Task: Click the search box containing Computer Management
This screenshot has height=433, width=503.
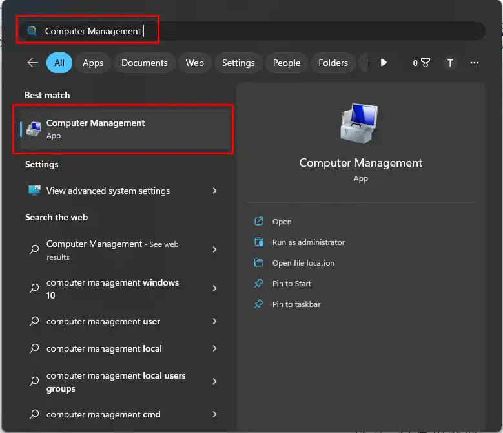Action: click(252, 31)
